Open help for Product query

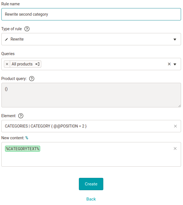[x=32, y=79]
